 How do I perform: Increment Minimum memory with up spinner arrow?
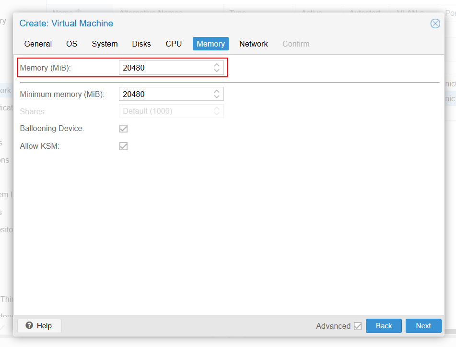click(217, 91)
